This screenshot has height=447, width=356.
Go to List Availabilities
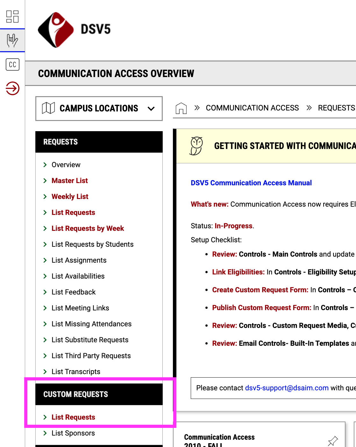click(x=78, y=276)
